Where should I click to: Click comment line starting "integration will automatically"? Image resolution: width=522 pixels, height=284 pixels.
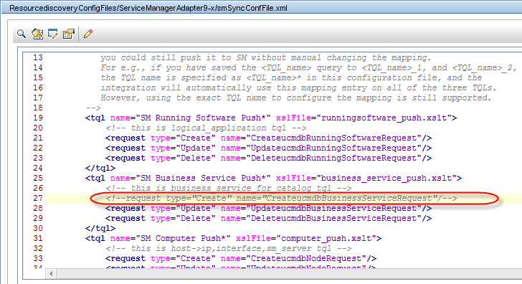tap(298, 88)
